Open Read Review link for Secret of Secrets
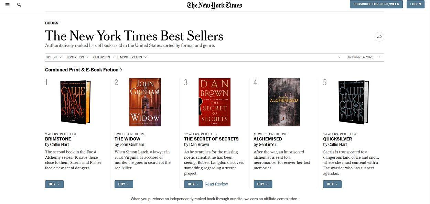The width and height of the screenshot is (430, 204). click(216, 184)
